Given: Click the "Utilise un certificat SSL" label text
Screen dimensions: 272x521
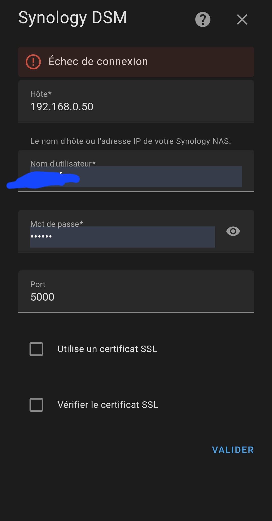Looking at the screenshot, I should pyautogui.click(x=107, y=349).
